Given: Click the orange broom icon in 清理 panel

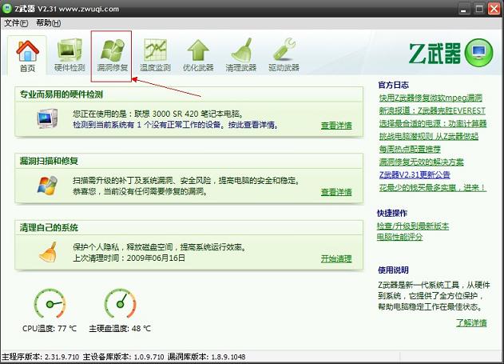Looking at the screenshot, I should (x=48, y=252).
